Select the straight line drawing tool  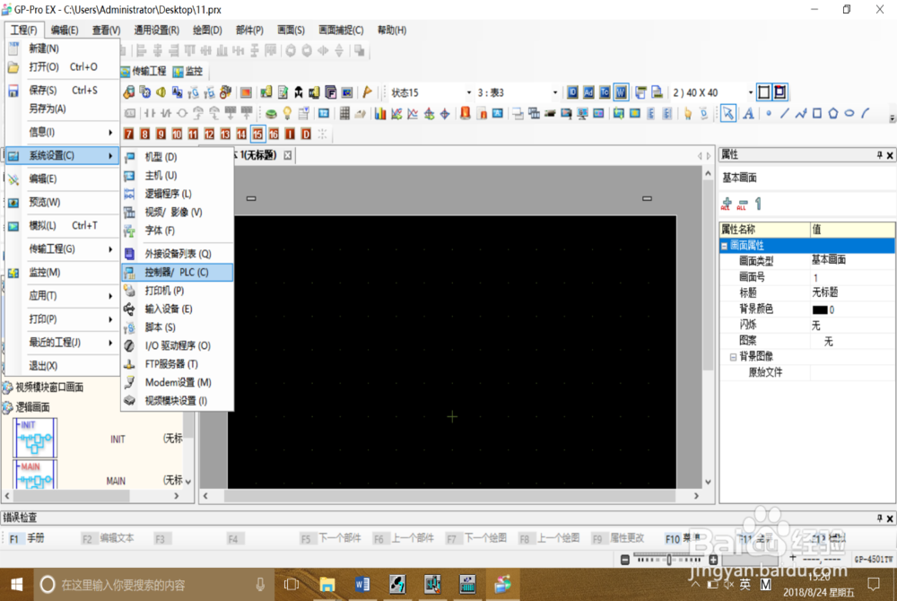tap(784, 113)
